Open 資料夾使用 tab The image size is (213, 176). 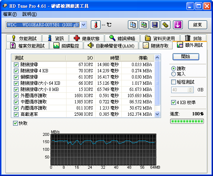coord(160,38)
